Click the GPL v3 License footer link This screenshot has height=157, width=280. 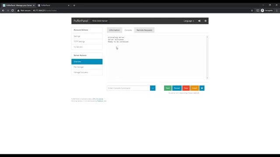click(x=98, y=99)
